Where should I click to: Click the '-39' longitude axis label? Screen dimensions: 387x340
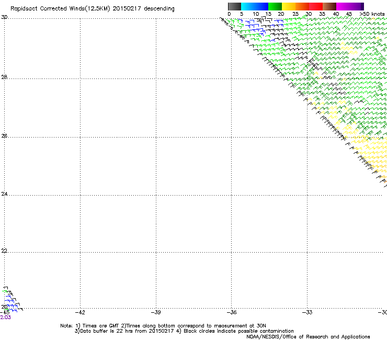coord(156,313)
